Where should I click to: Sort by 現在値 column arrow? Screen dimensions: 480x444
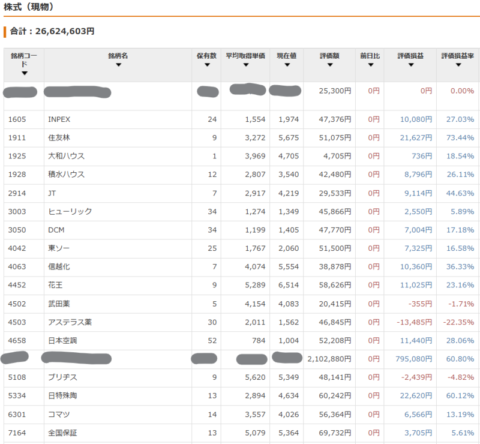tap(287, 65)
